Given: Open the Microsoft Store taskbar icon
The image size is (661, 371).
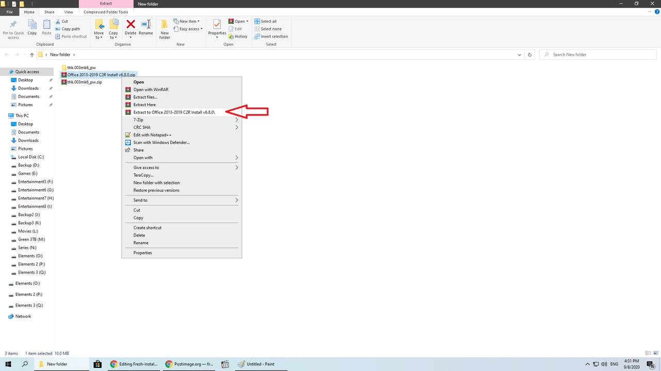Looking at the screenshot, I should click(x=97, y=364).
